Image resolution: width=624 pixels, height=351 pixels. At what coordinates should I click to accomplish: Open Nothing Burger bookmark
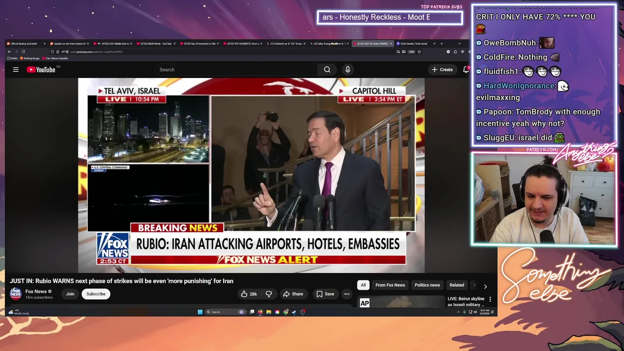click(x=30, y=58)
